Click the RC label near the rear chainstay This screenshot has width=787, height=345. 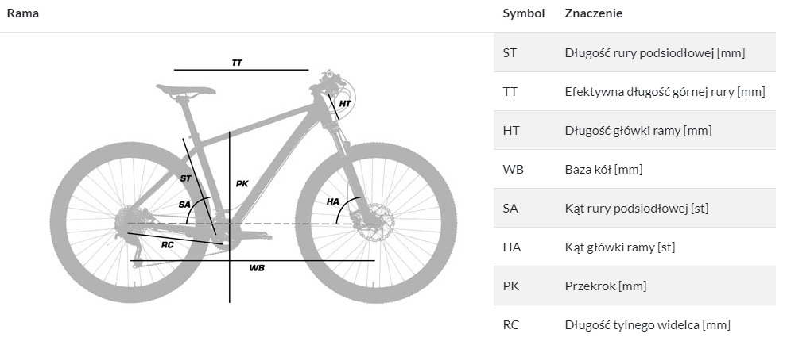(167, 245)
